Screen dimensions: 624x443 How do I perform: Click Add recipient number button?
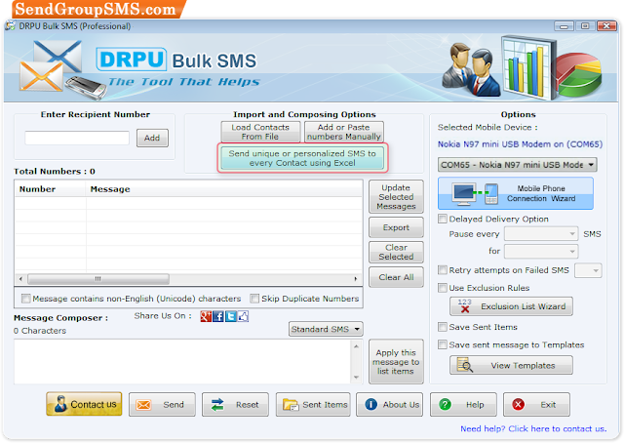pyautogui.click(x=152, y=138)
